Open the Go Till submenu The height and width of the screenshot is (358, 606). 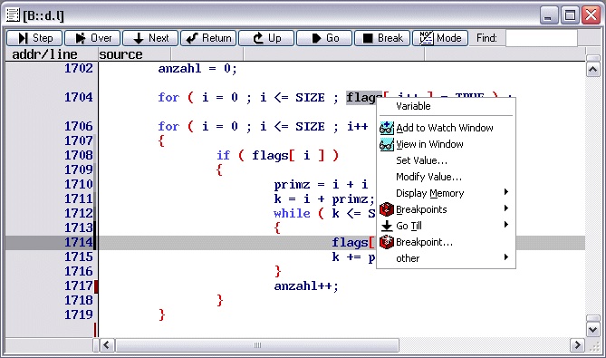click(446, 226)
